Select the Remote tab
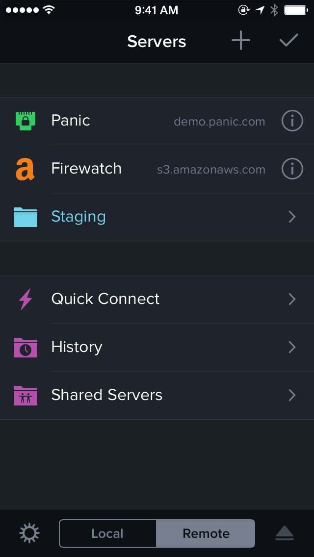Screen dimensions: 314x557 tap(206, 533)
